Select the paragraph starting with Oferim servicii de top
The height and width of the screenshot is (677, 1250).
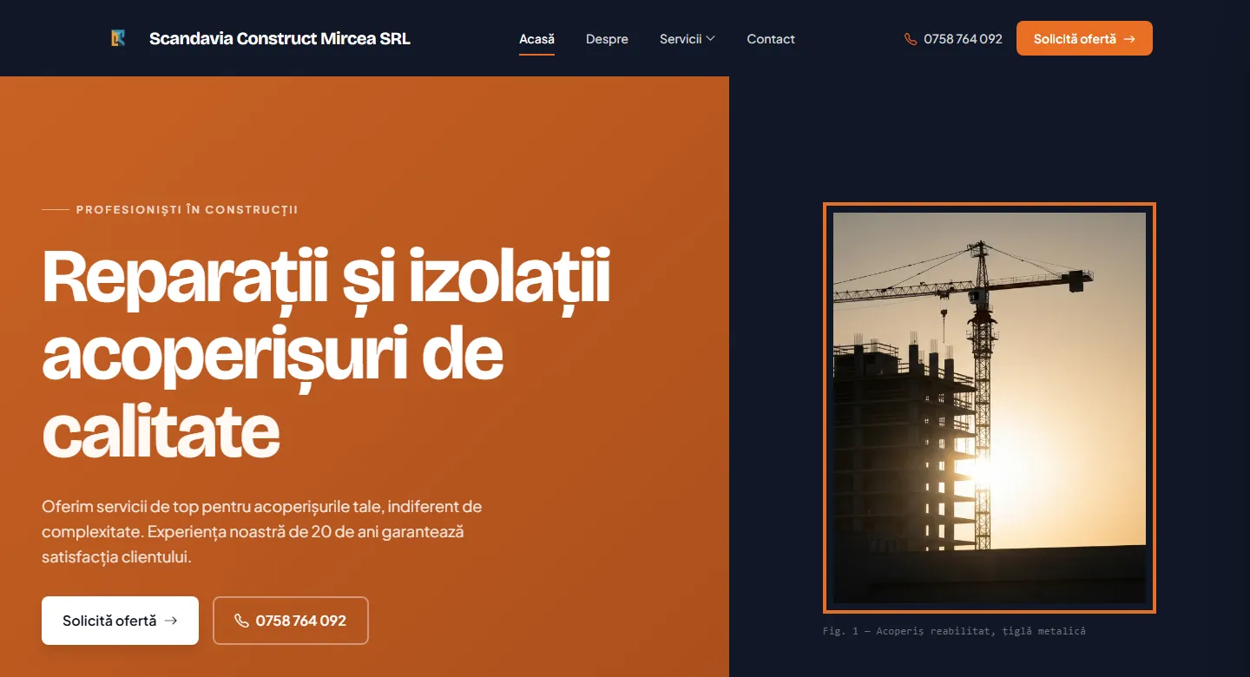coord(261,531)
